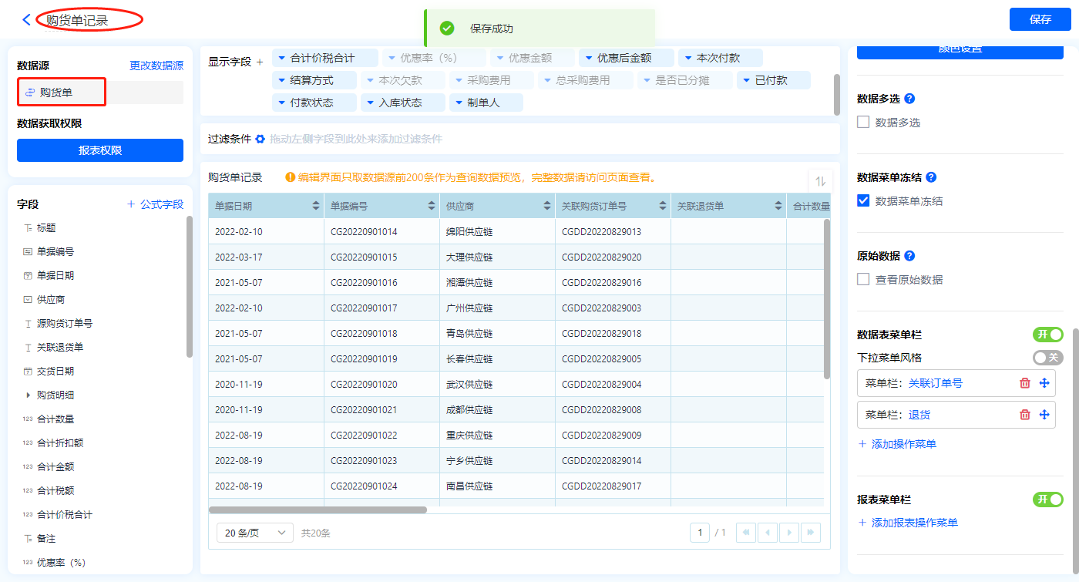Screen dimensions: 1079x582
Task: Click the move handle for 退货 menu item
Action: [1044, 415]
